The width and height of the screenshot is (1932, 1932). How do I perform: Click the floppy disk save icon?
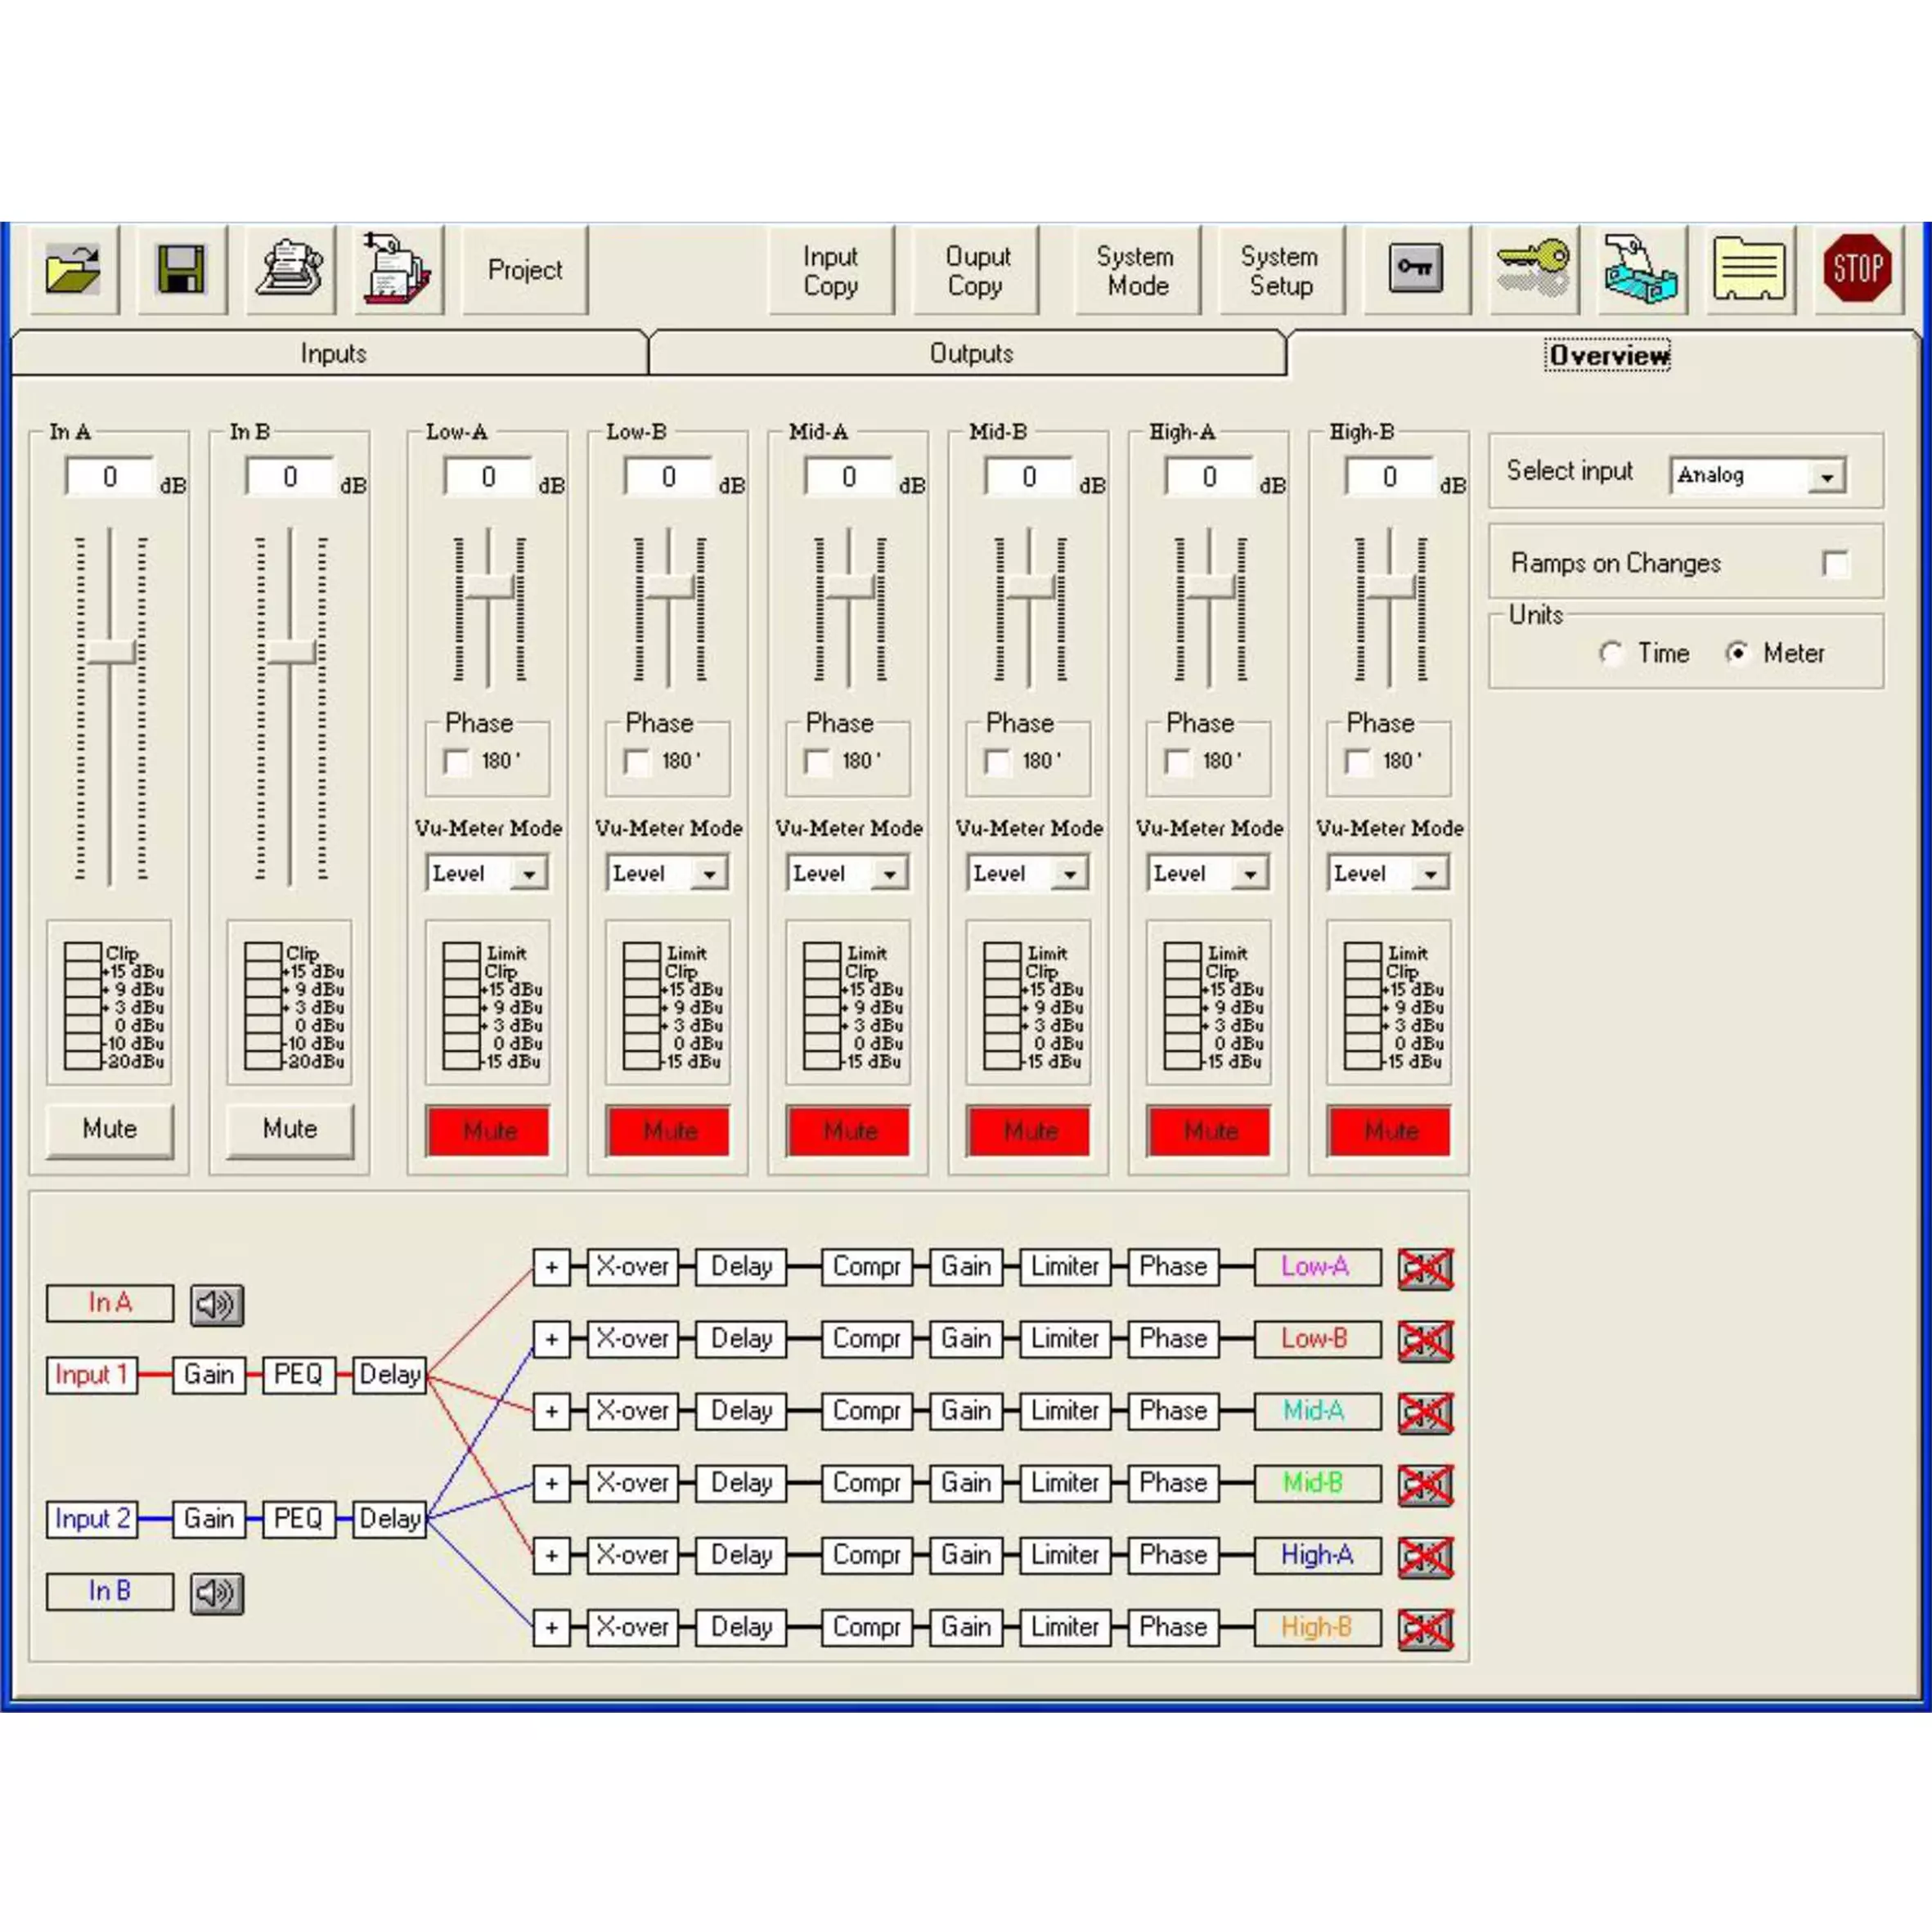181,270
